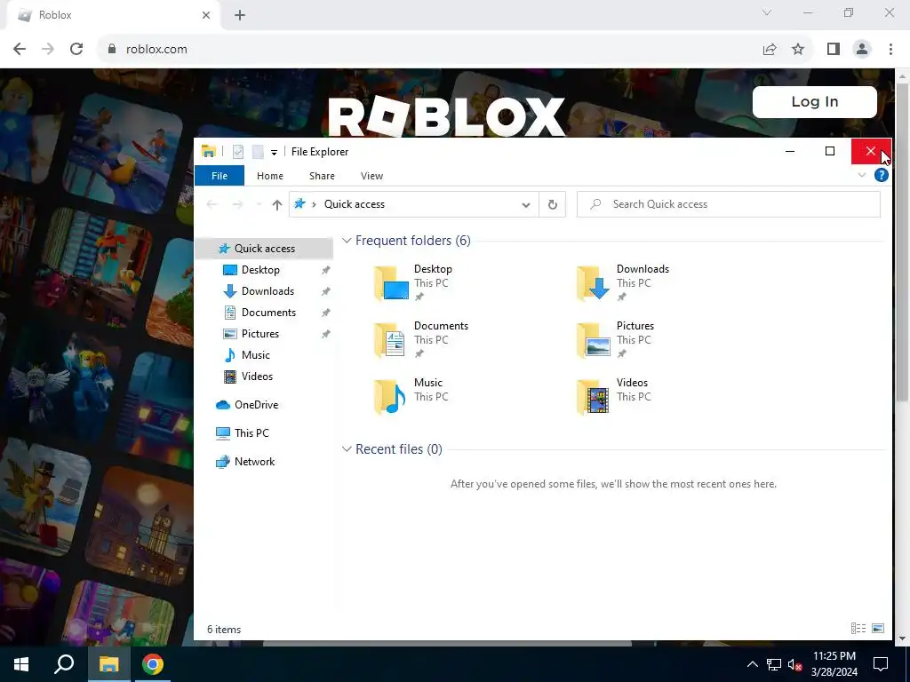Close the Roblox browser tab
The width and height of the screenshot is (910, 682).
(x=206, y=15)
